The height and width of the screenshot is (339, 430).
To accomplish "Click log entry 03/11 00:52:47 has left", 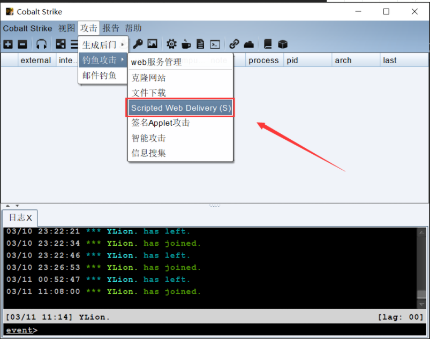I will coord(98,280).
